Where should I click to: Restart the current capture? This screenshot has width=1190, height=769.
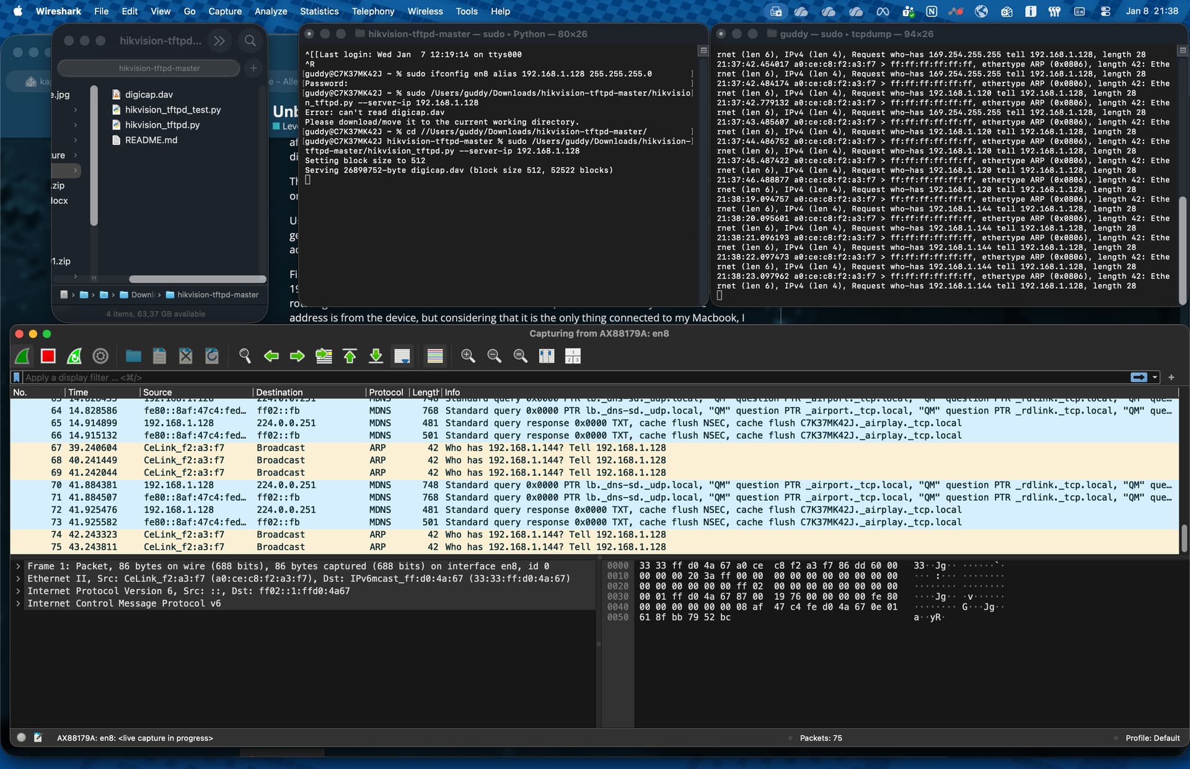74,356
